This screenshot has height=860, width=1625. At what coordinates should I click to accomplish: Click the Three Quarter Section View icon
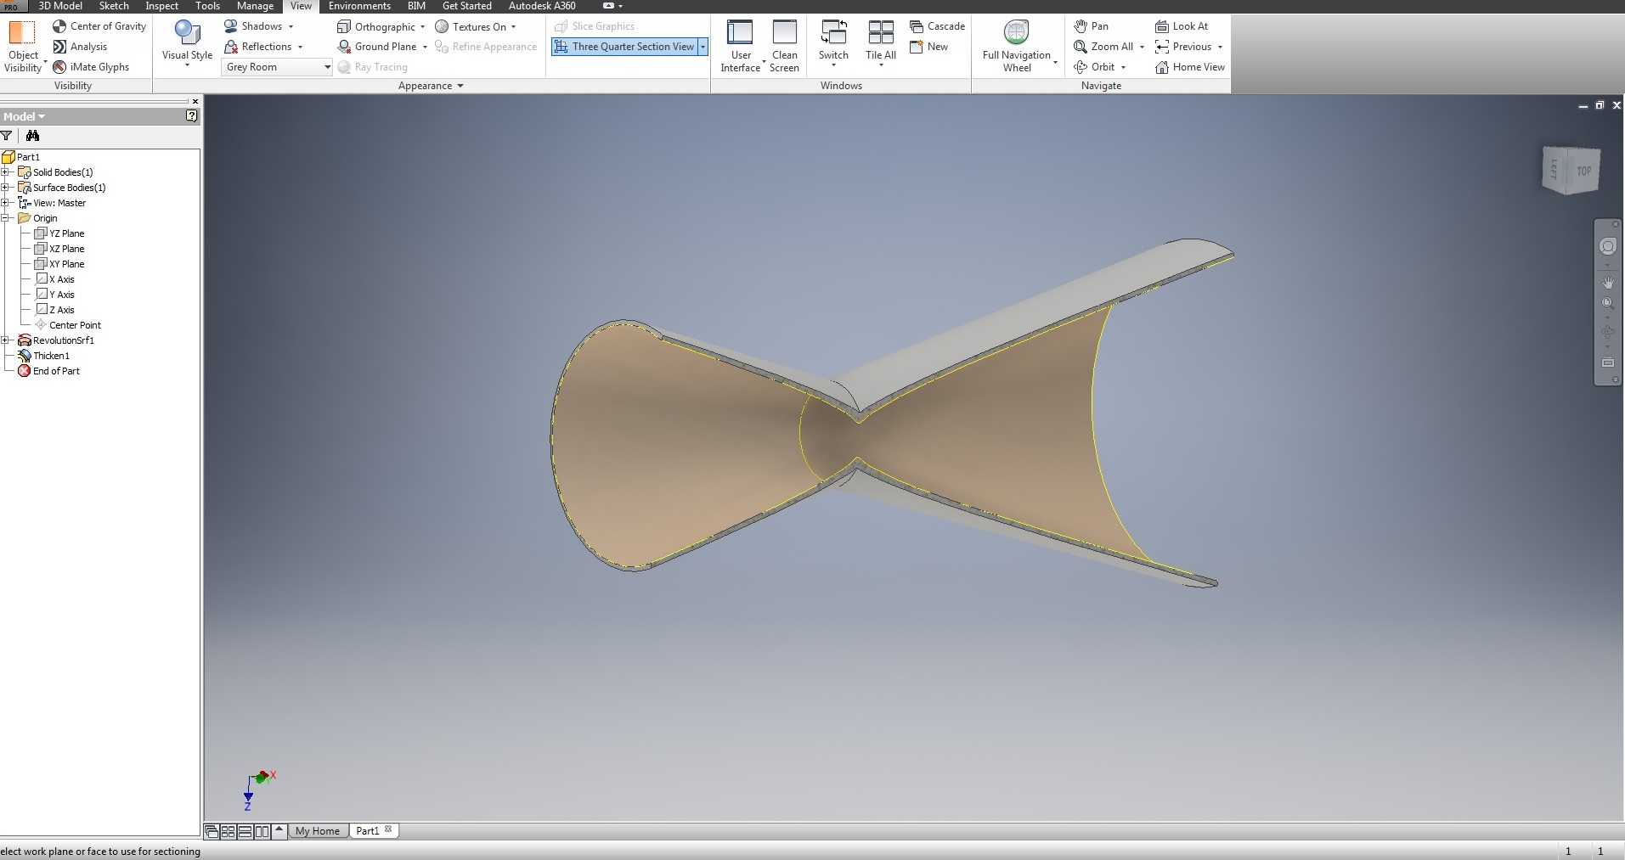pos(561,47)
